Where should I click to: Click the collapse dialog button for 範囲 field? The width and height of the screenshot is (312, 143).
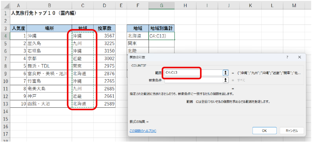click(x=225, y=73)
